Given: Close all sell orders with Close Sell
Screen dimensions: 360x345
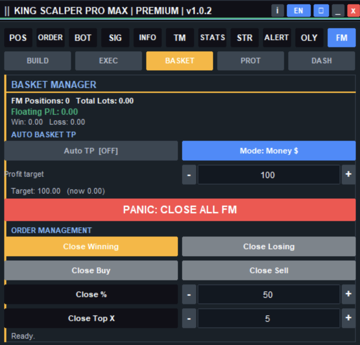Looking at the screenshot, I should (269, 270).
